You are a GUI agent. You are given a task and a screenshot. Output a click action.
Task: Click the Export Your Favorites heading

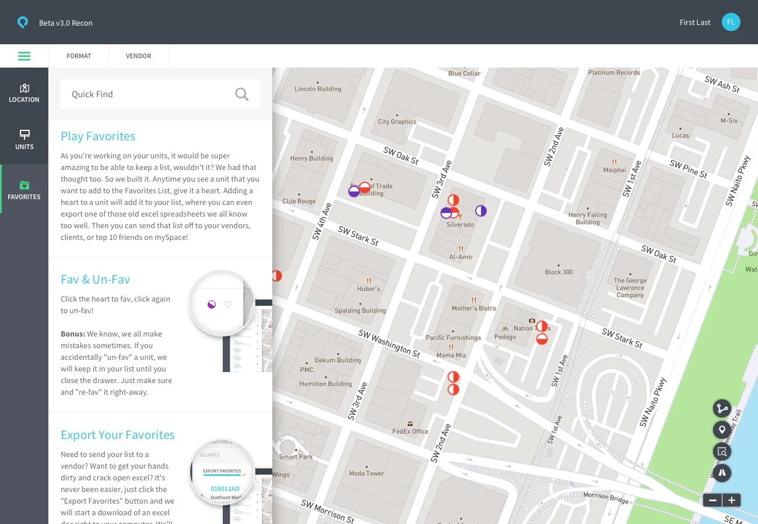[x=118, y=435]
